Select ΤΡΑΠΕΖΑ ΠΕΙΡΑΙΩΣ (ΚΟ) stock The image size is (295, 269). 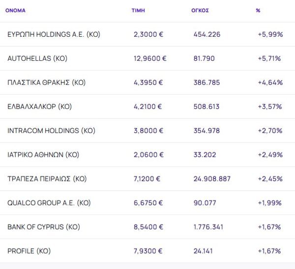47,179
